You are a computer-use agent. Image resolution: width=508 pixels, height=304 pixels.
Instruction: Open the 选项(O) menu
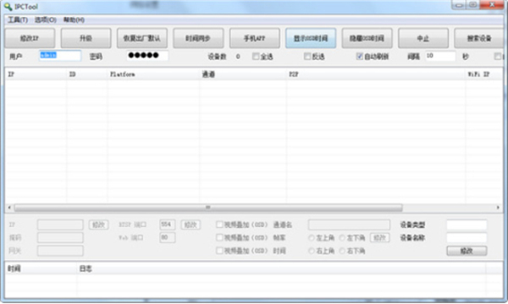(46, 20)
